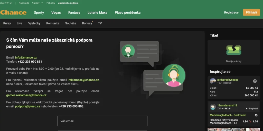Open Zákaznická podpora link

tap(68, 3)
